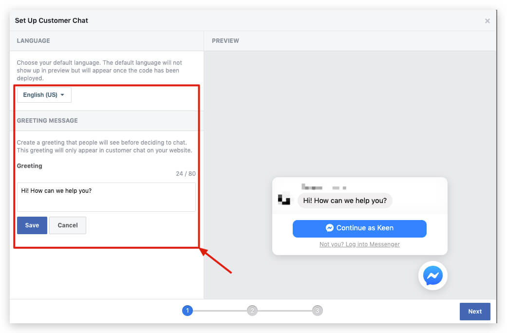Click the LANGUAGE section header
Screen dimensions: 507x333
(34, 41)
